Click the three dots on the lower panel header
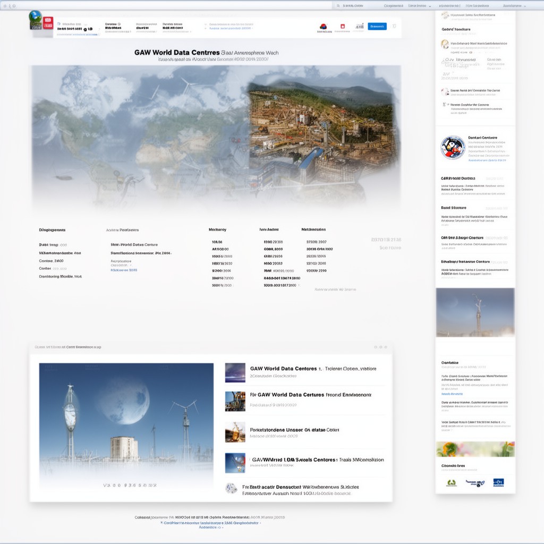 (x=380, y=347)
